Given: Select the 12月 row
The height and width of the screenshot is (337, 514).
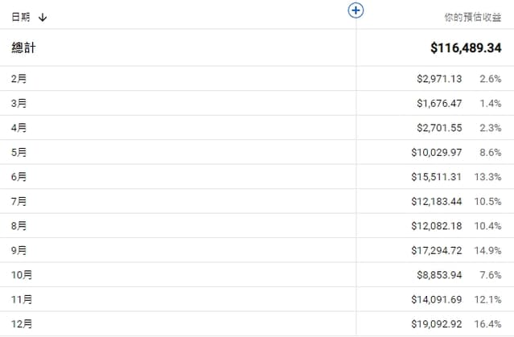Looking at the screenshot, I should pyautogui.click(x=23, y=323).
